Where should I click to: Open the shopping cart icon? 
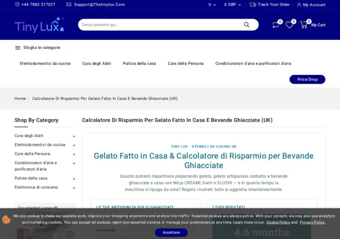(304, 25)
